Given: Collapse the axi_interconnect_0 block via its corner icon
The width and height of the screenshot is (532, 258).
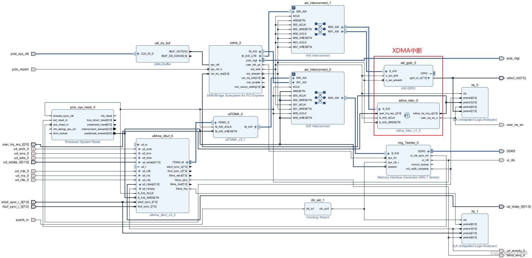Looking at the screenshot, I should (x=293, y=74).
